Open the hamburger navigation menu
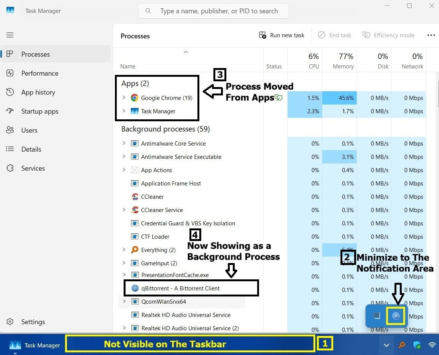Image resolution: width=439 pixels, height=355 pixels. (x=10, y=35)
